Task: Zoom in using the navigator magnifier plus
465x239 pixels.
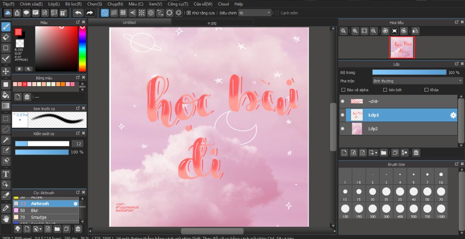Action: point(355,31)
